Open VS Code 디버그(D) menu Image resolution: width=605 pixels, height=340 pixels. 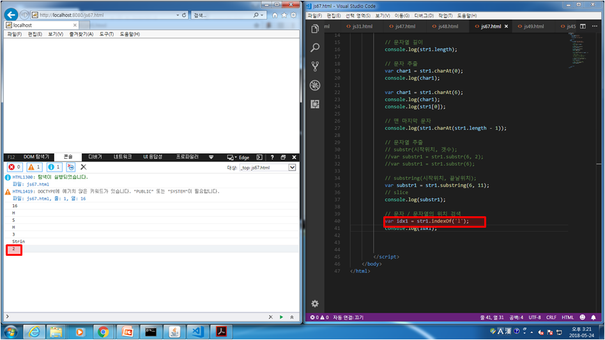point(424,16)
